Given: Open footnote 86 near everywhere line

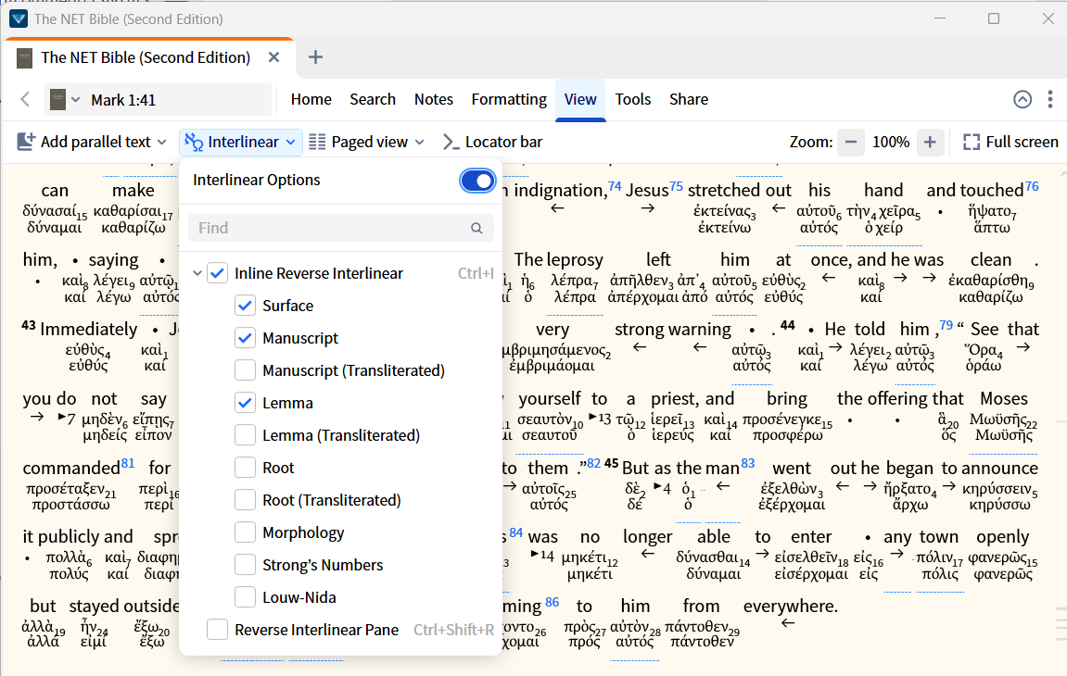Looking at the screenshot, I should [x=552, y=602].
